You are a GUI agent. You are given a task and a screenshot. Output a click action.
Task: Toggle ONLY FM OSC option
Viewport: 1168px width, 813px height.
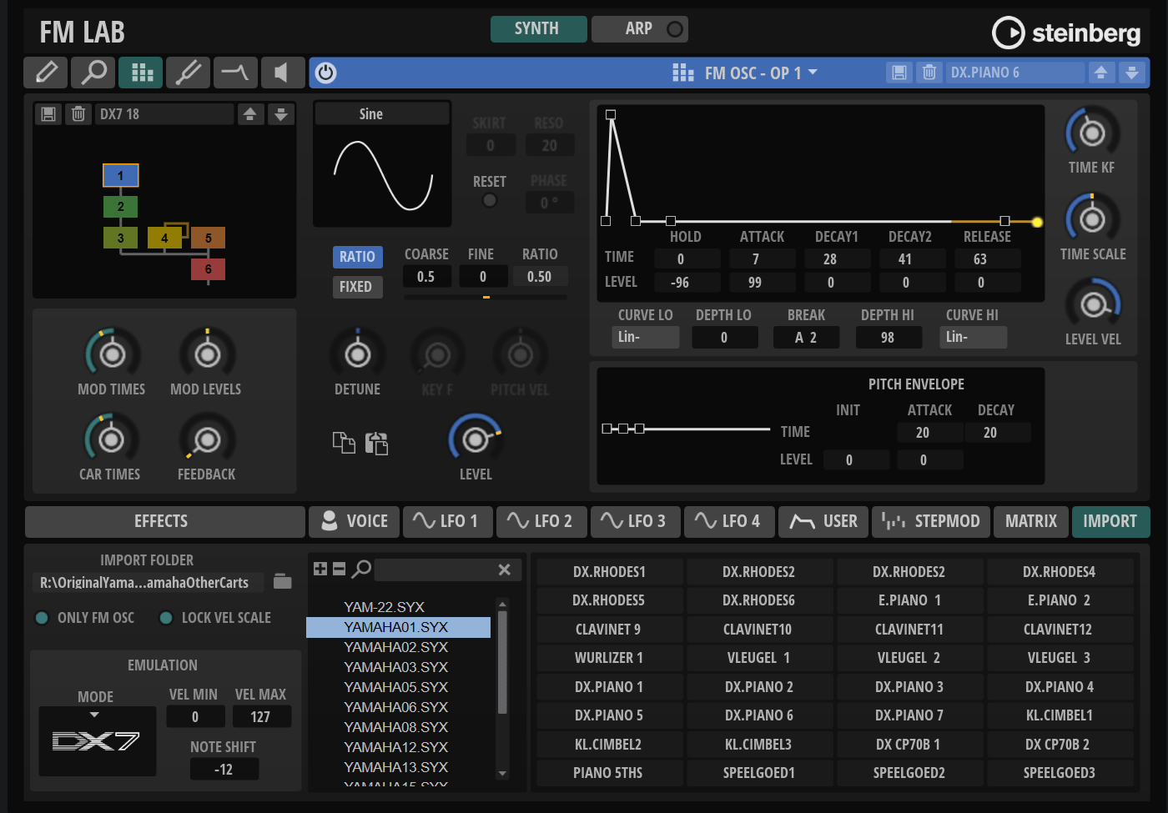point(41,618)
